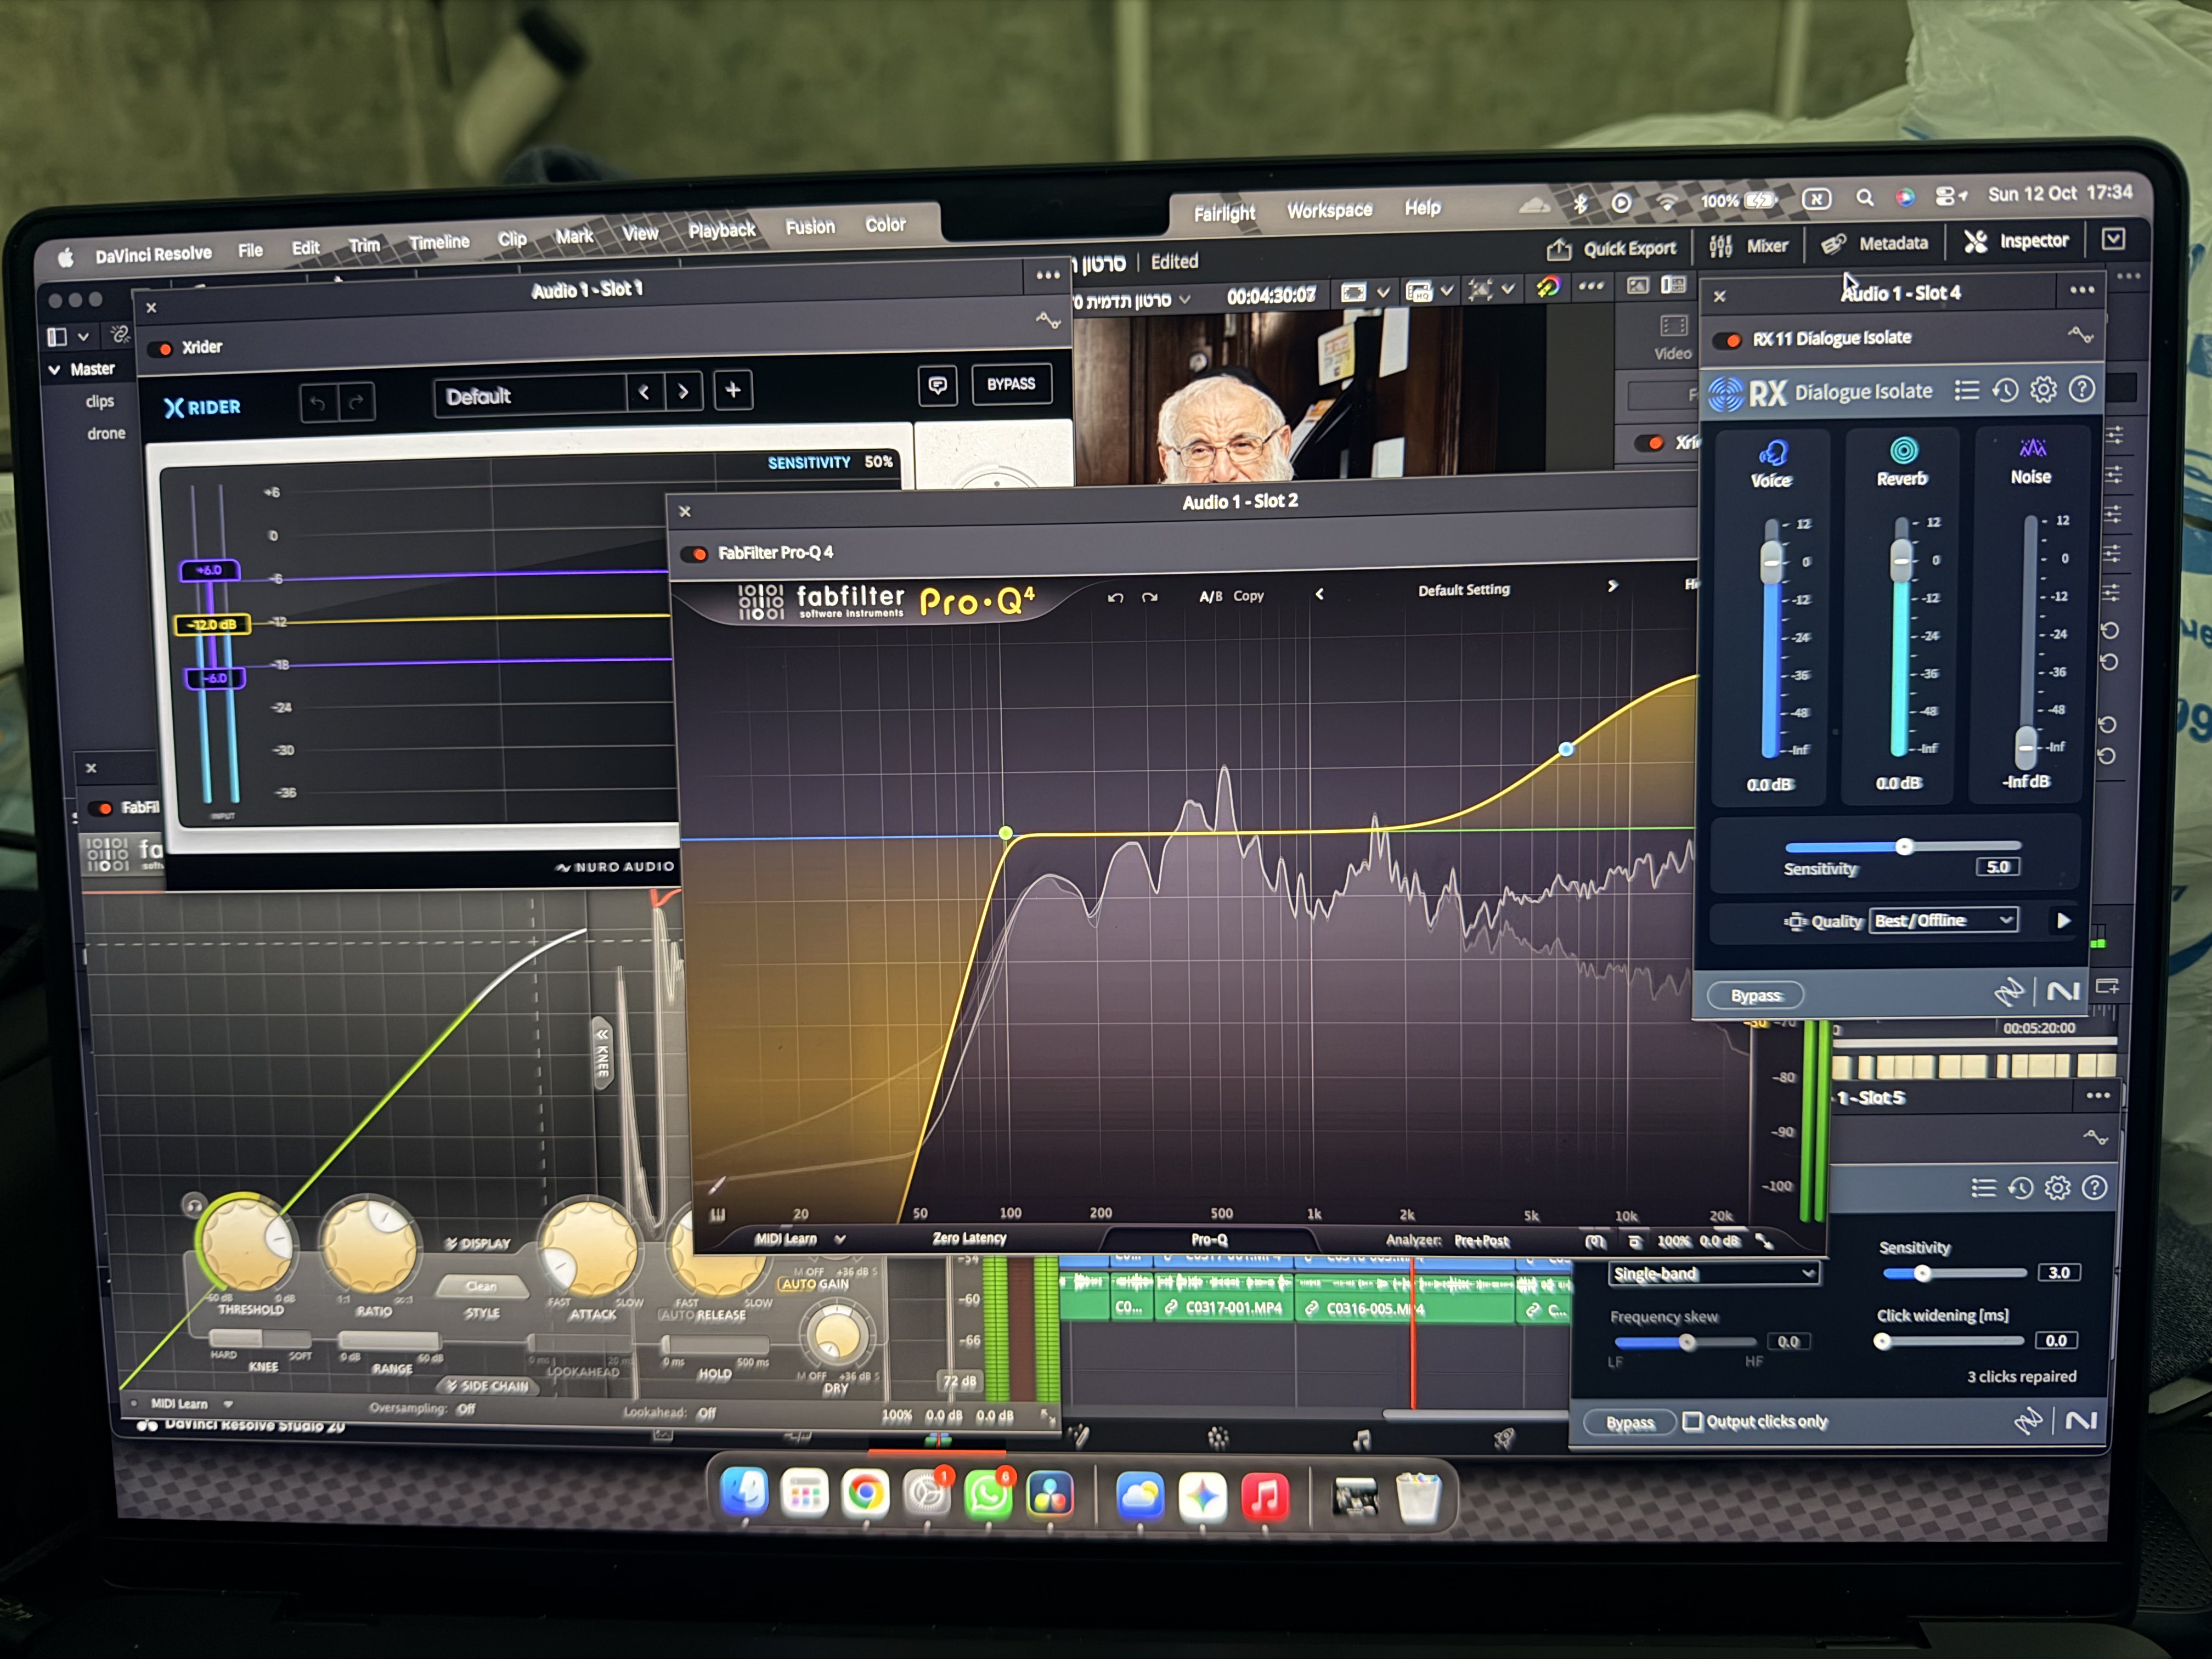Click the Pro-Q 4 undo arrow
This screenshot has width=2212, height=1659.
1115,597
